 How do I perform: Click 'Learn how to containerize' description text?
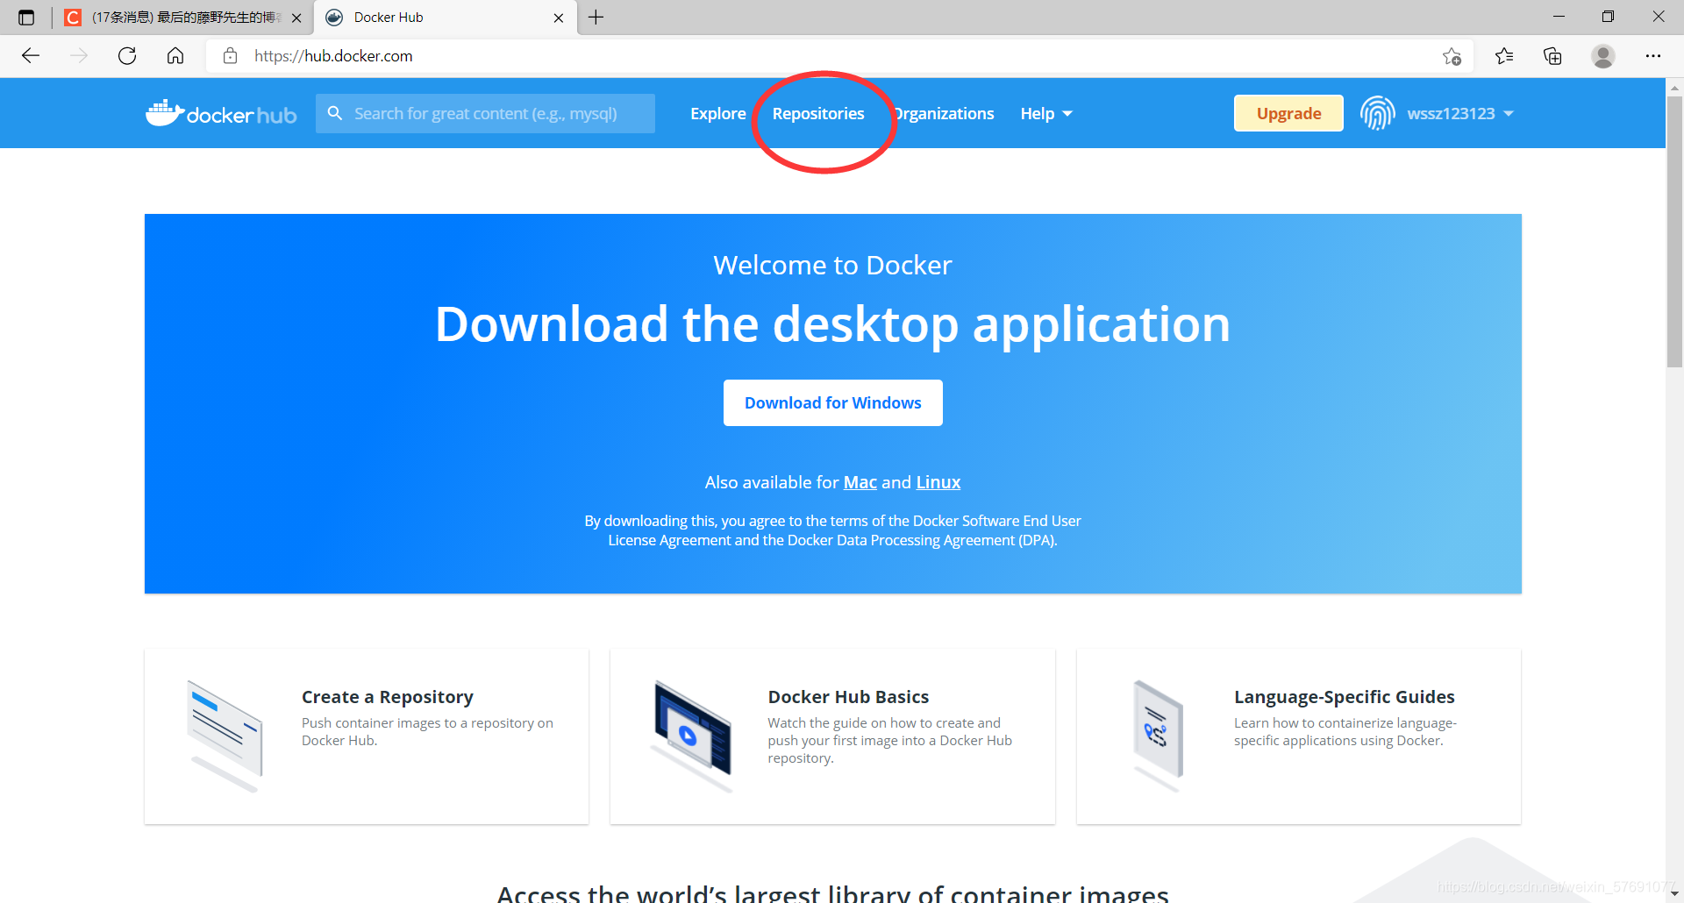(1345, 731)
